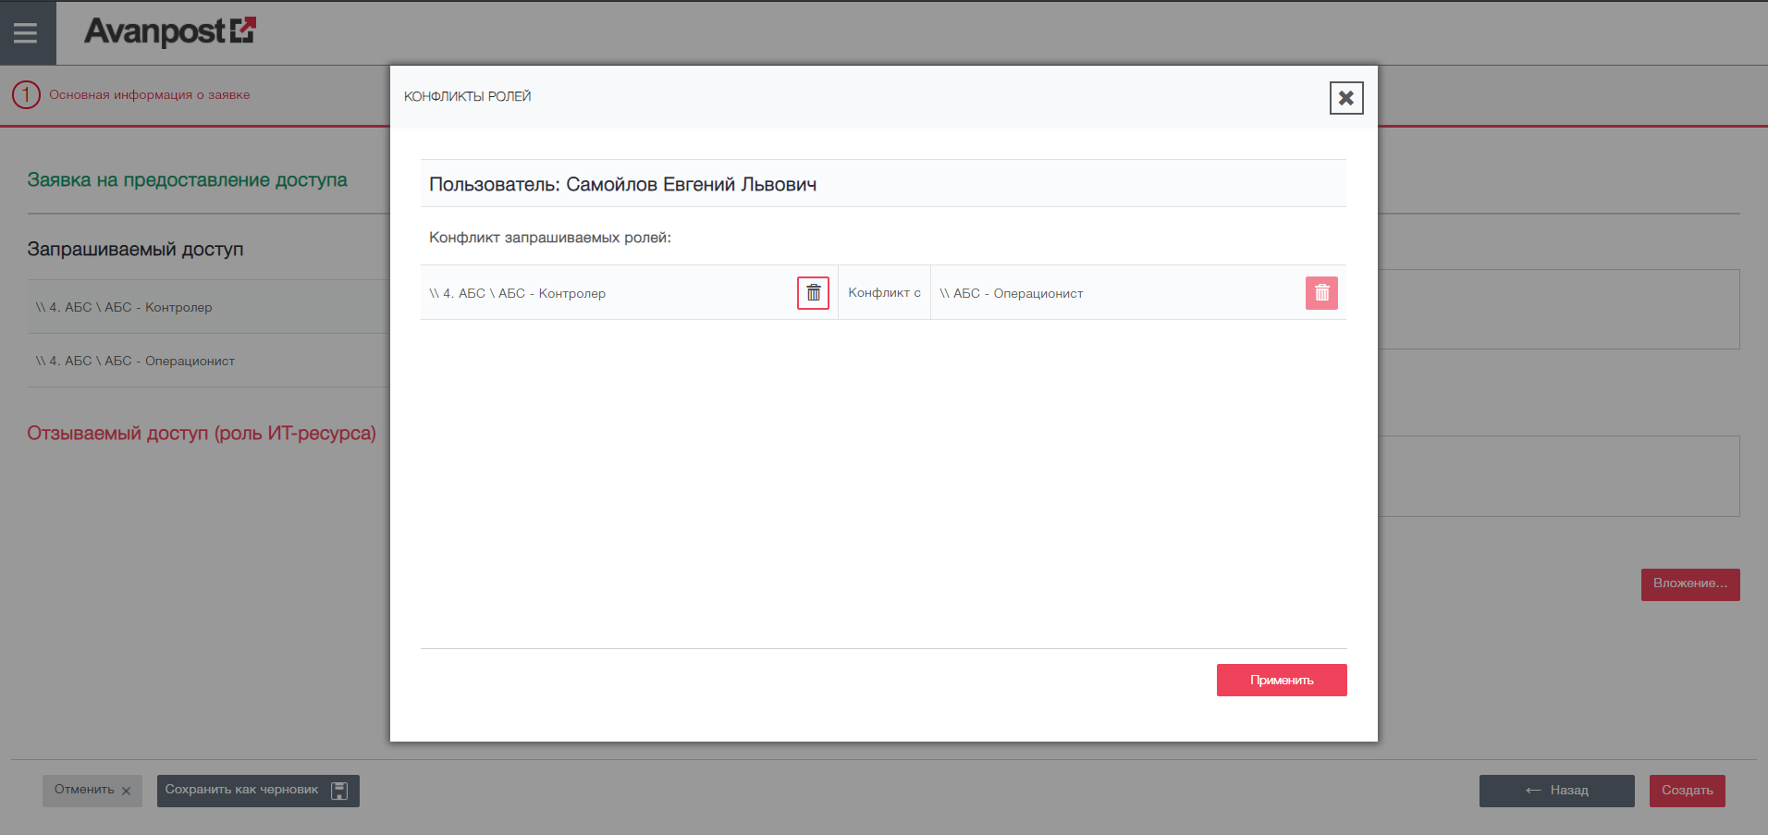Click the step 1 circle icon
The height and width of the screenshot is (835, 1768).
coord(26,94)
